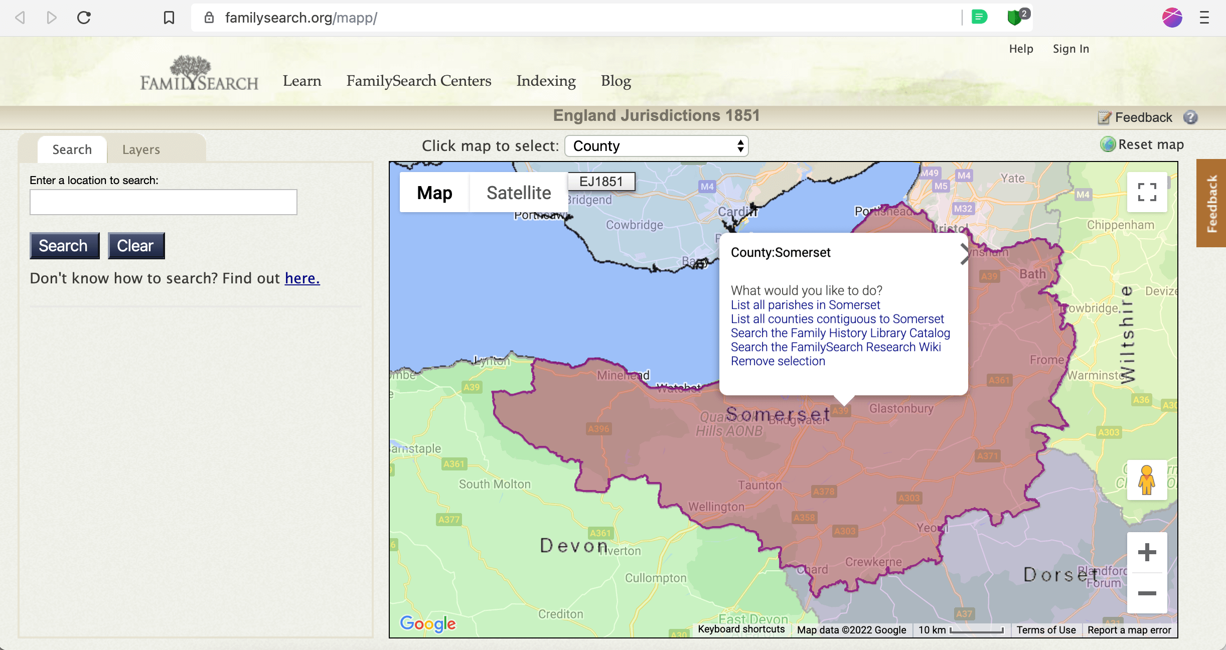Open the Search tab
1226x650 pixels.
coord(72,149)
